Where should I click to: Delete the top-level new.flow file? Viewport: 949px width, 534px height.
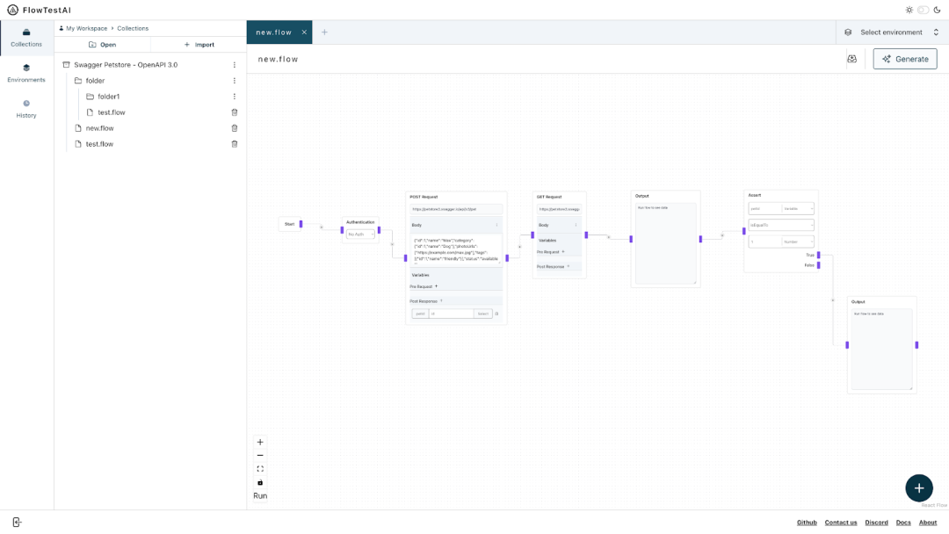235,128
